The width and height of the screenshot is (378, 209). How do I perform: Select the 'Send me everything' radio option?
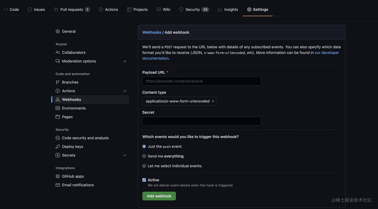click(144, 156)
